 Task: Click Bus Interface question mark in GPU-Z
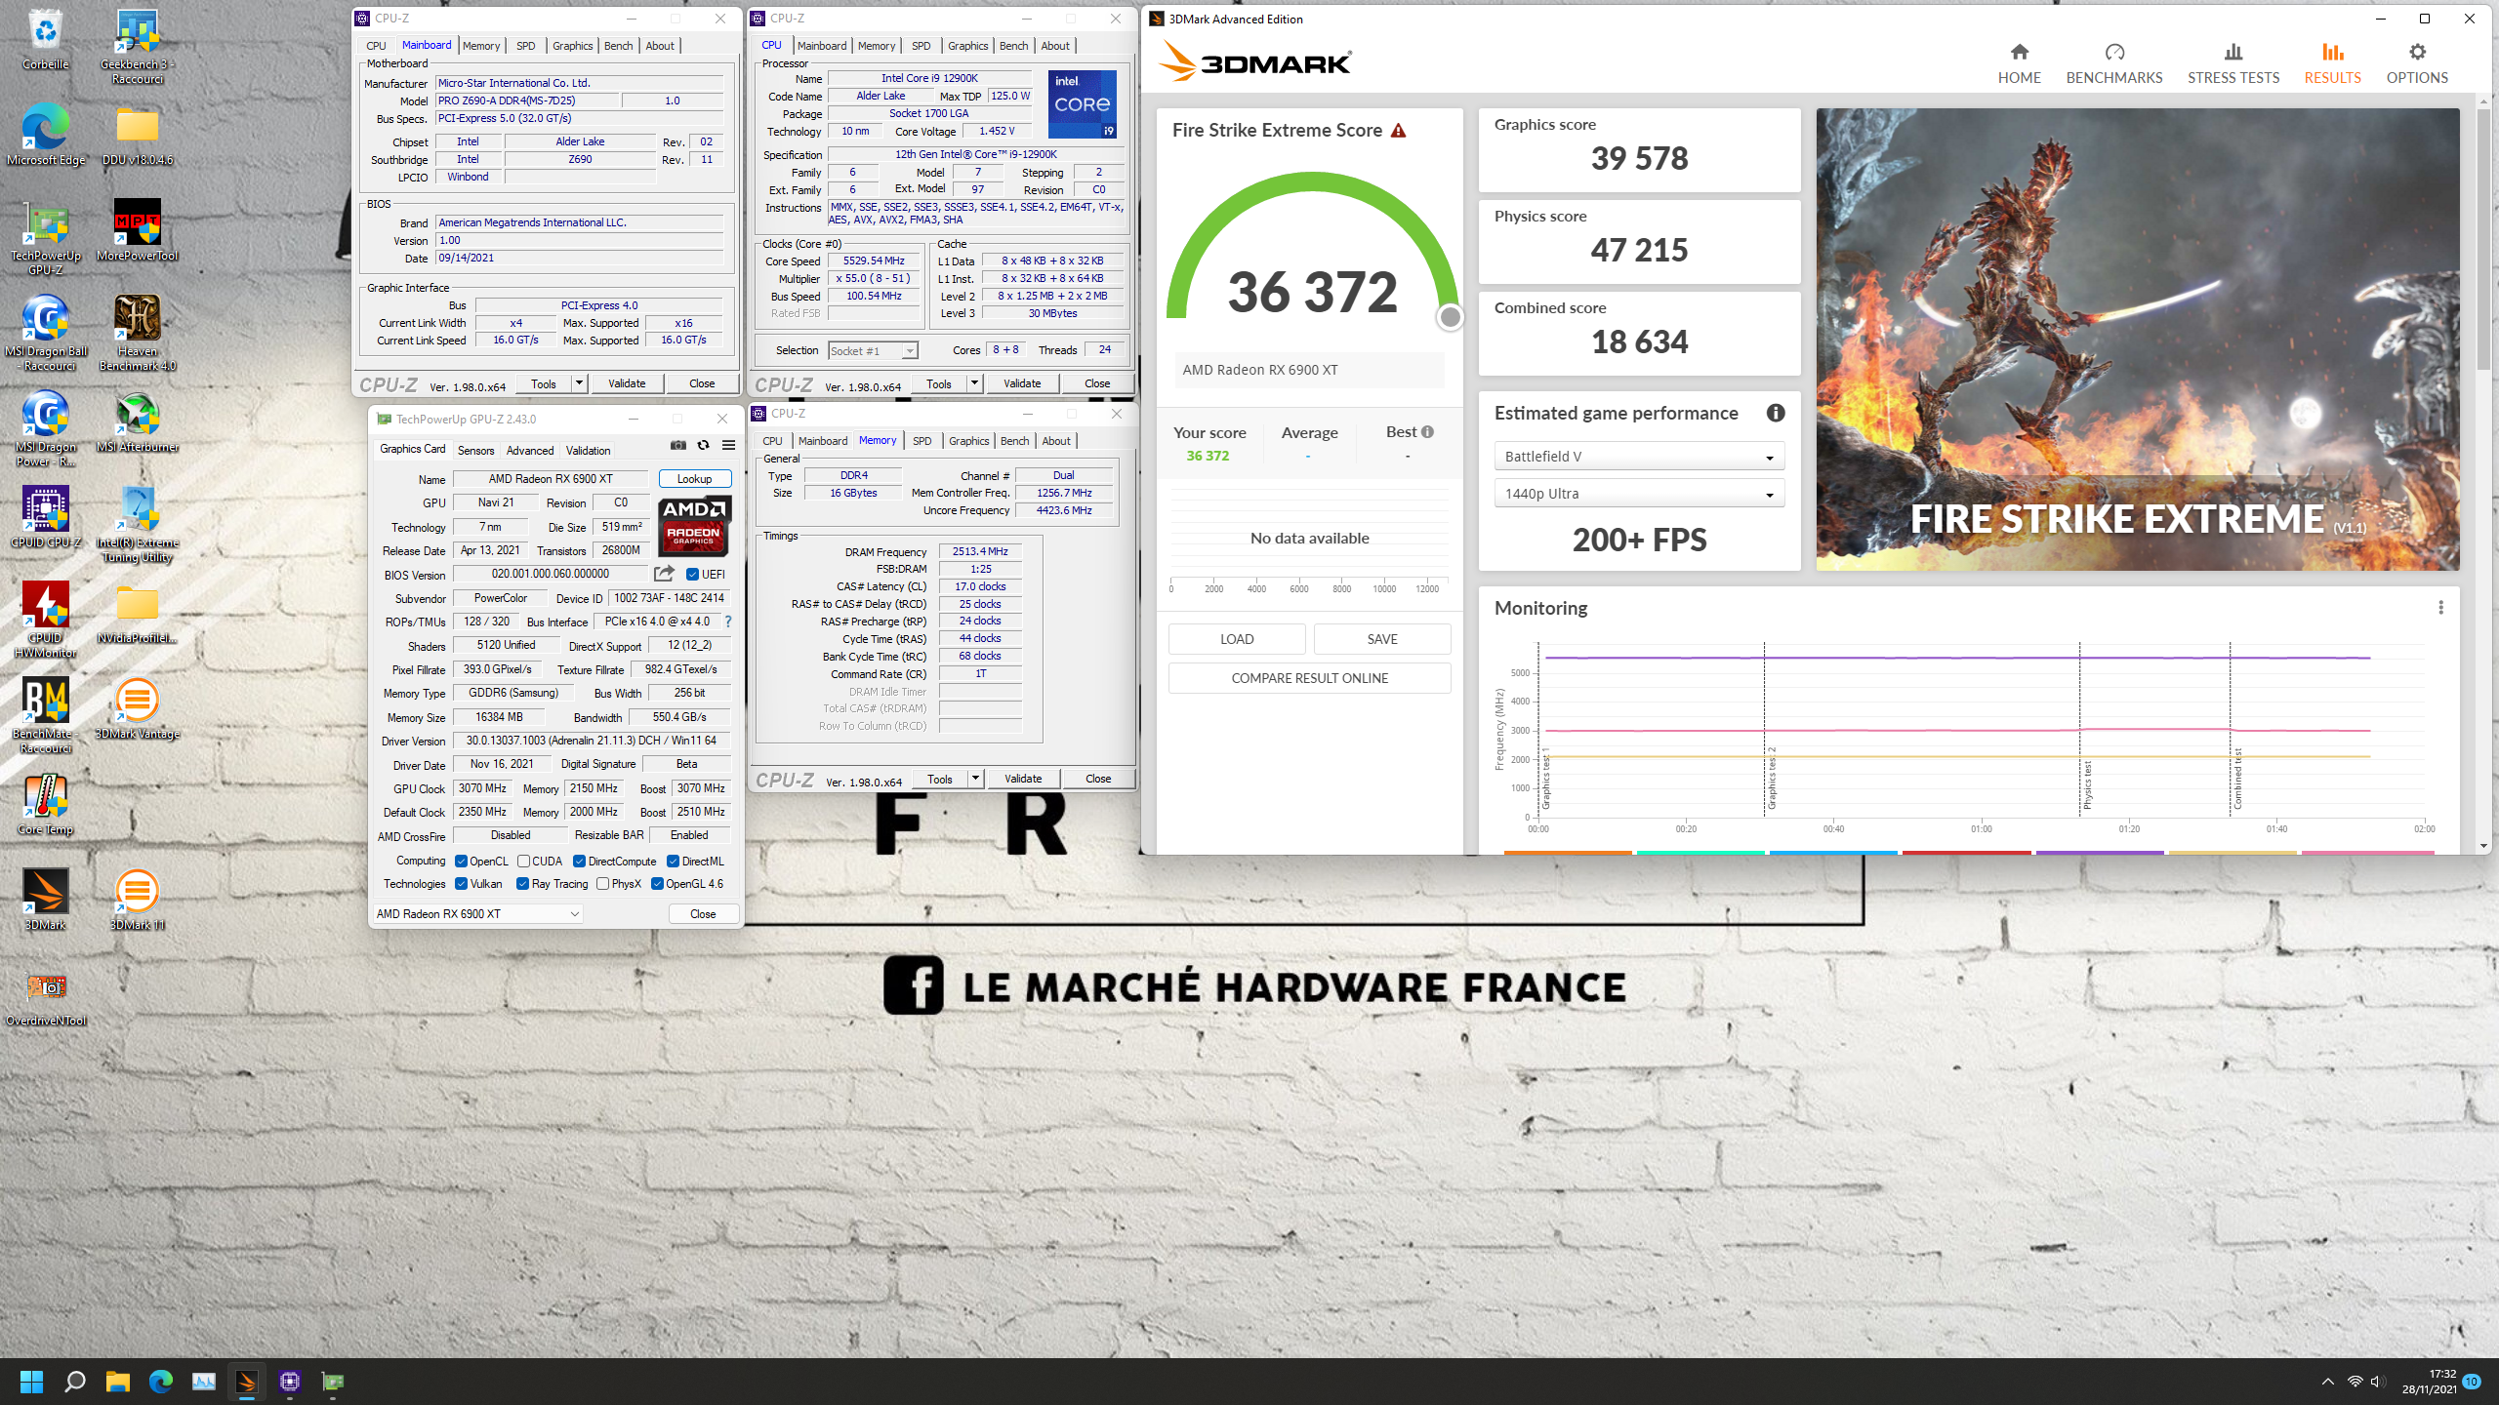pos(728,622)
